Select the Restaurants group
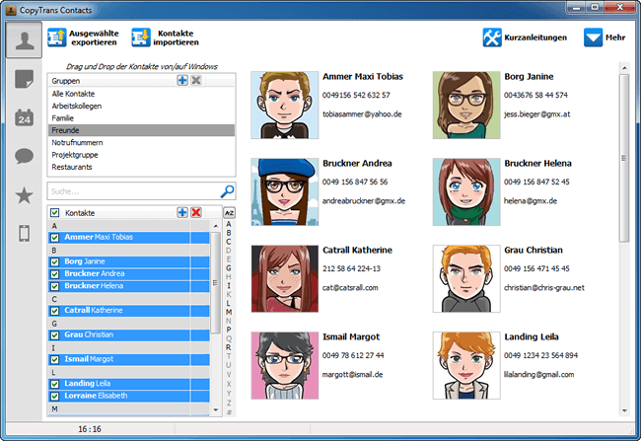Screen dimensions: 641x441 point(141,167)
